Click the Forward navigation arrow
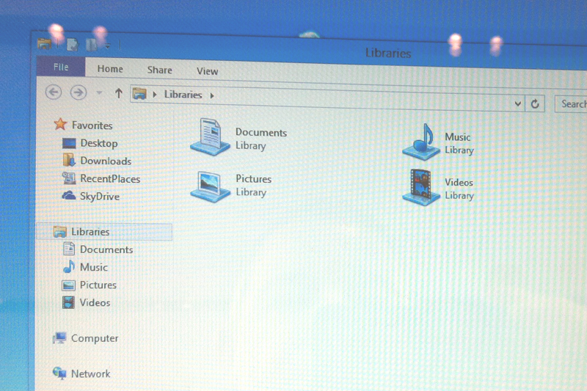The height and width of the screenshot is (391, 587). (x=78, y=92)
